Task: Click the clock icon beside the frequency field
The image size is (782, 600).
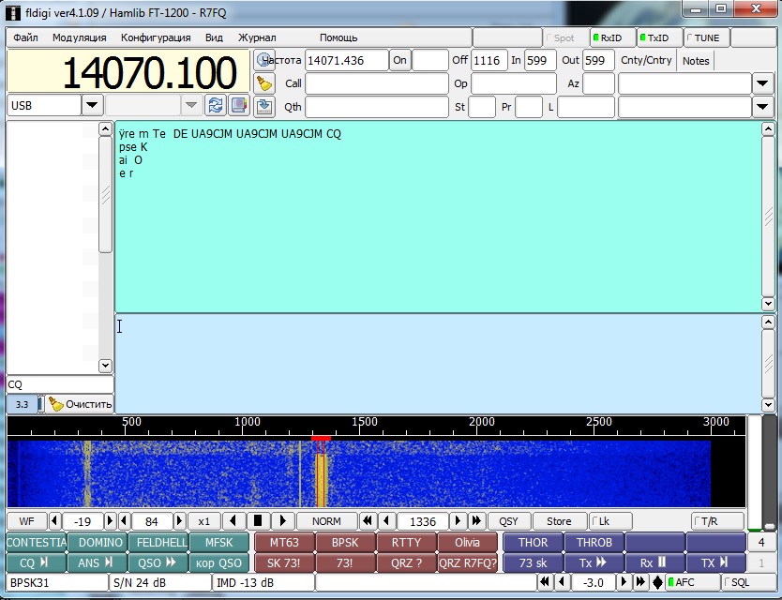Action: (264, 60)
